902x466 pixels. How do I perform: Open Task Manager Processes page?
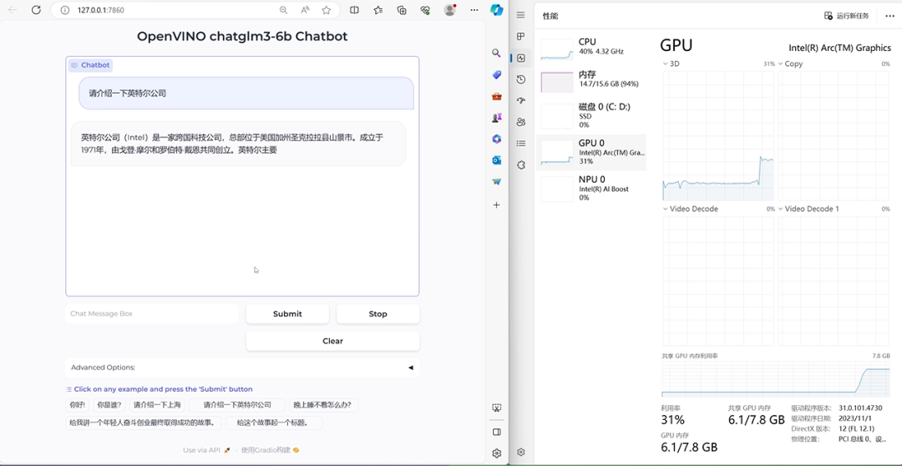point(520,36)
